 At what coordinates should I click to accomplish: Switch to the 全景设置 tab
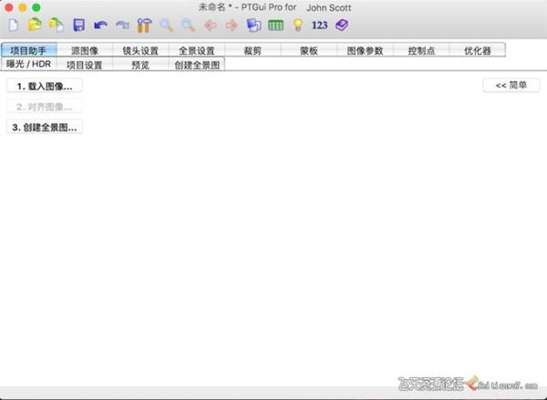click(x=197, y=50)
